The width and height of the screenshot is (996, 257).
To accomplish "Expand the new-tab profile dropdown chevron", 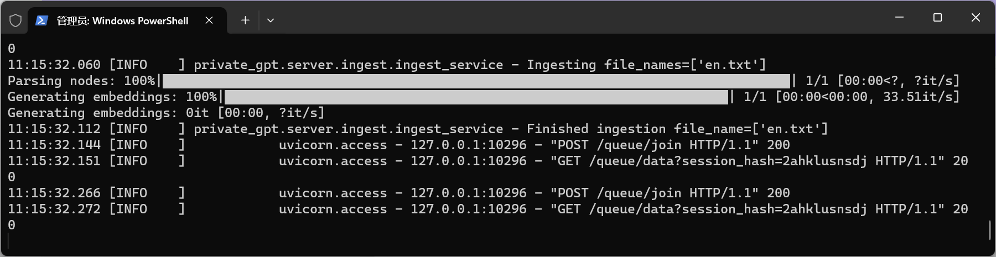I will point(271,20).
